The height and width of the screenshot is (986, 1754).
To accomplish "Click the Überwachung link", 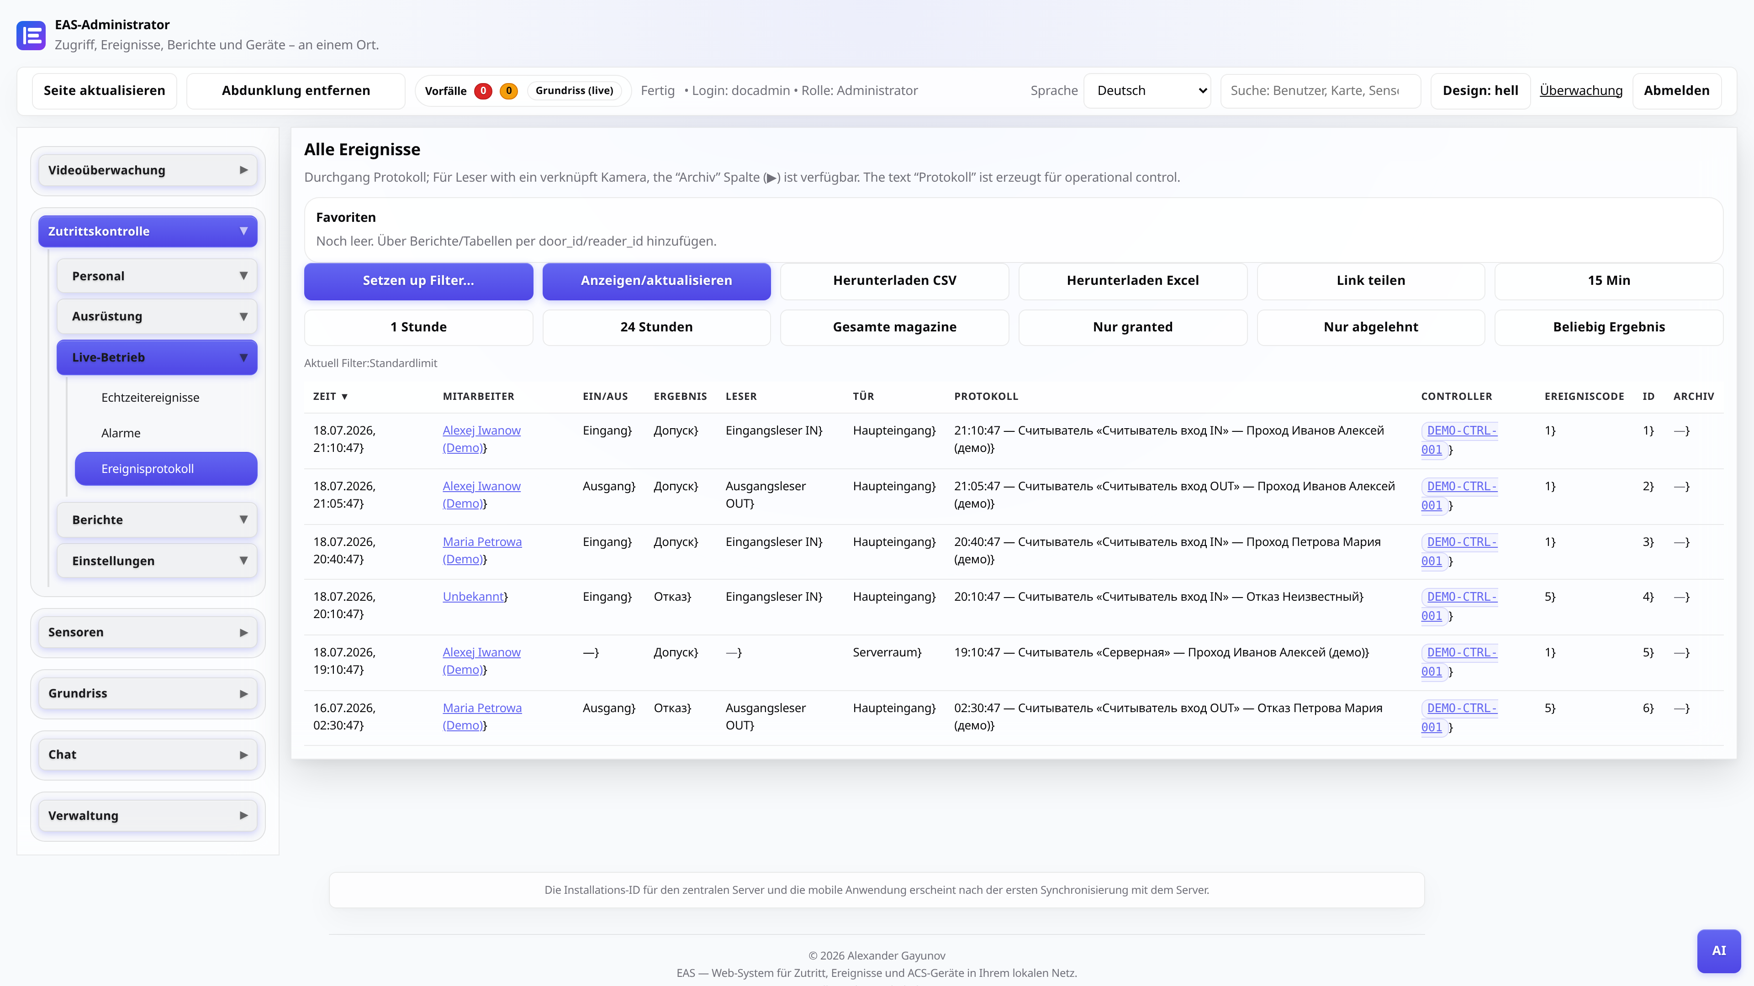I will click(x=1580, y=90).
